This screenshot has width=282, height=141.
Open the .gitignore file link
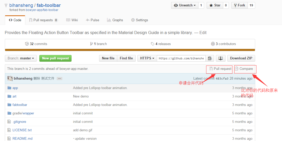point(19,122)
